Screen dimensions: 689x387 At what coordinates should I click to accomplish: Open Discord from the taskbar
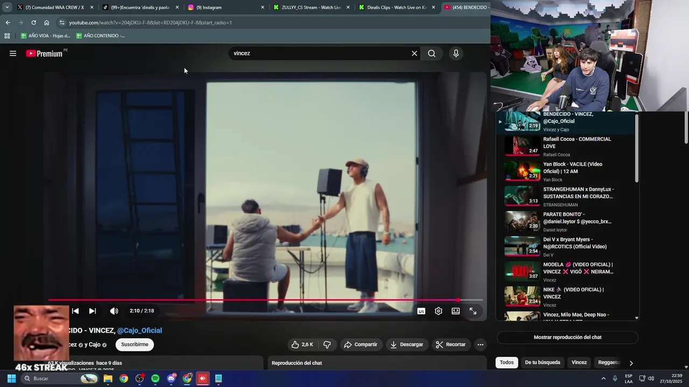tap(171, 378)
